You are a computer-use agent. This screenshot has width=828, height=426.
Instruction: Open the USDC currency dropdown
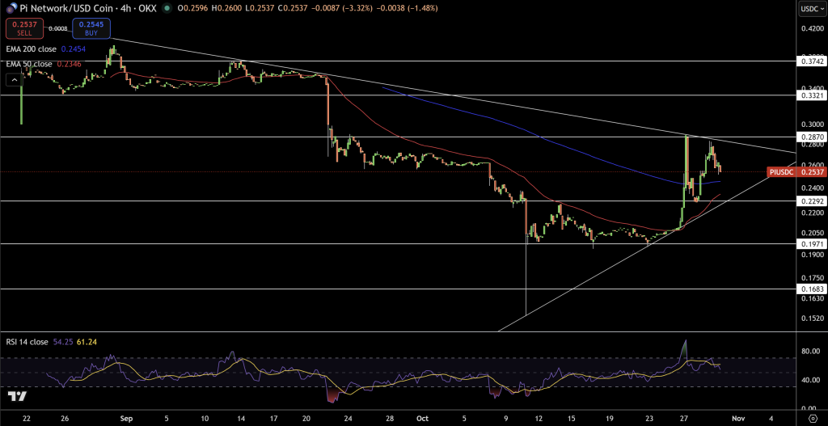point(812,8)
